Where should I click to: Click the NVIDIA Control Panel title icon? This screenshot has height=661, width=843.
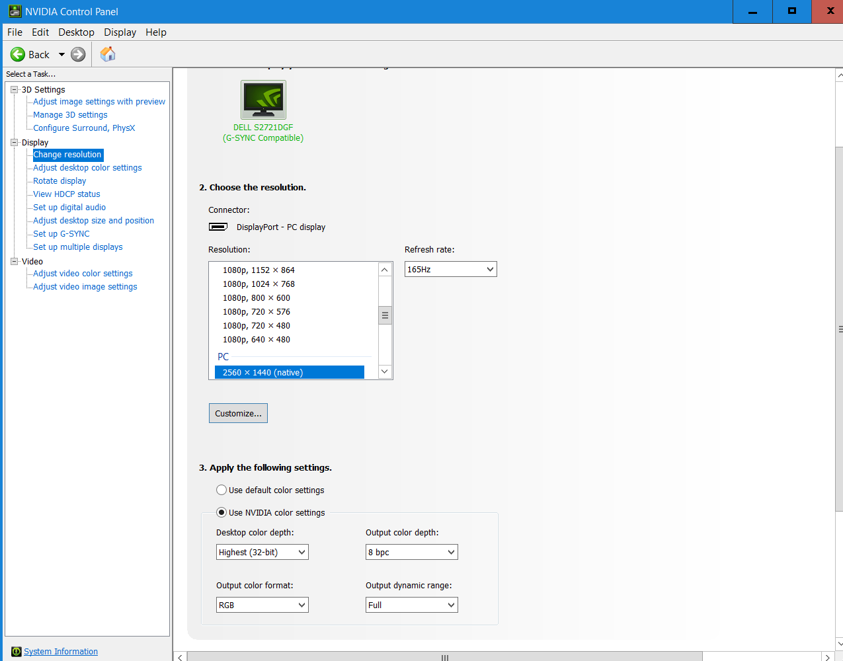pos(15,11)
